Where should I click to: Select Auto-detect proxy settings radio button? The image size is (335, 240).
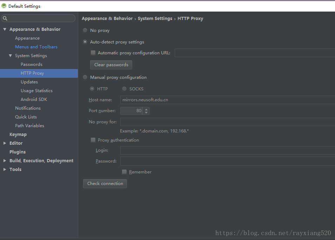tap(85, 42)
